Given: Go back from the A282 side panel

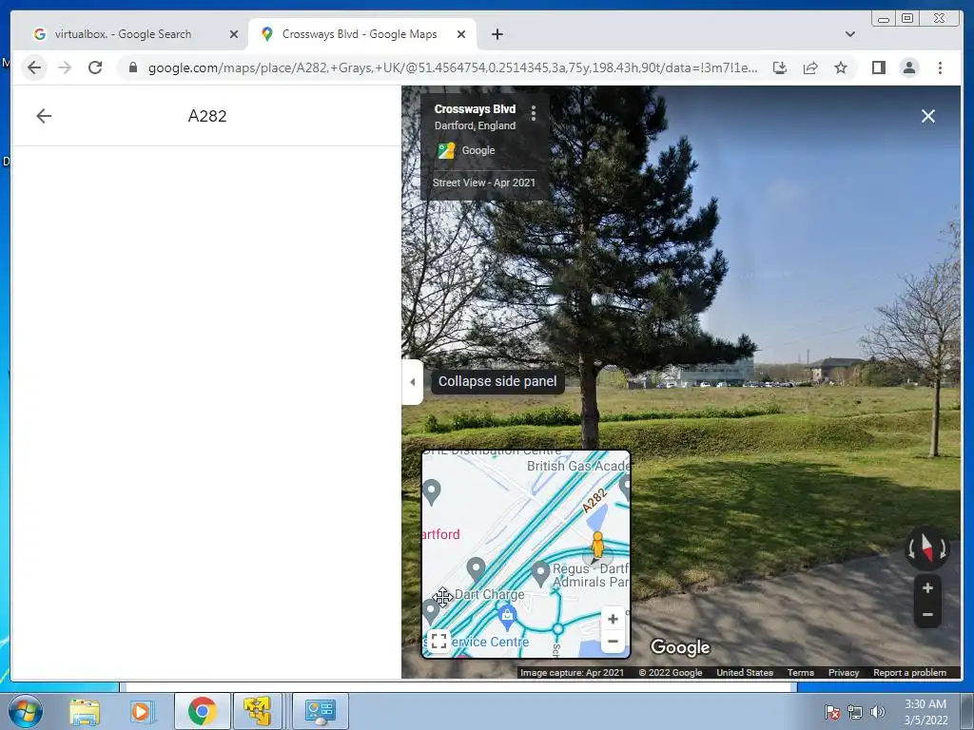Looking at the screenshot, I should click(44, 116).
